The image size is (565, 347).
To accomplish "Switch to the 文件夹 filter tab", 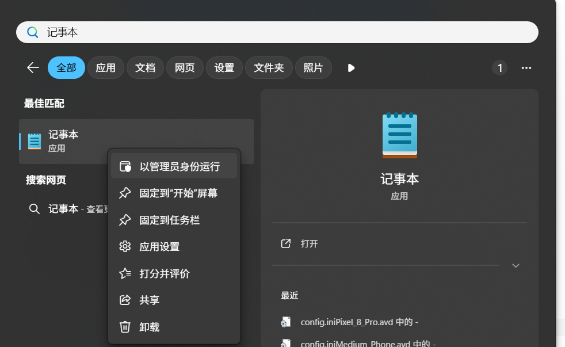I will pyautogui.click(x=269, y=68).
